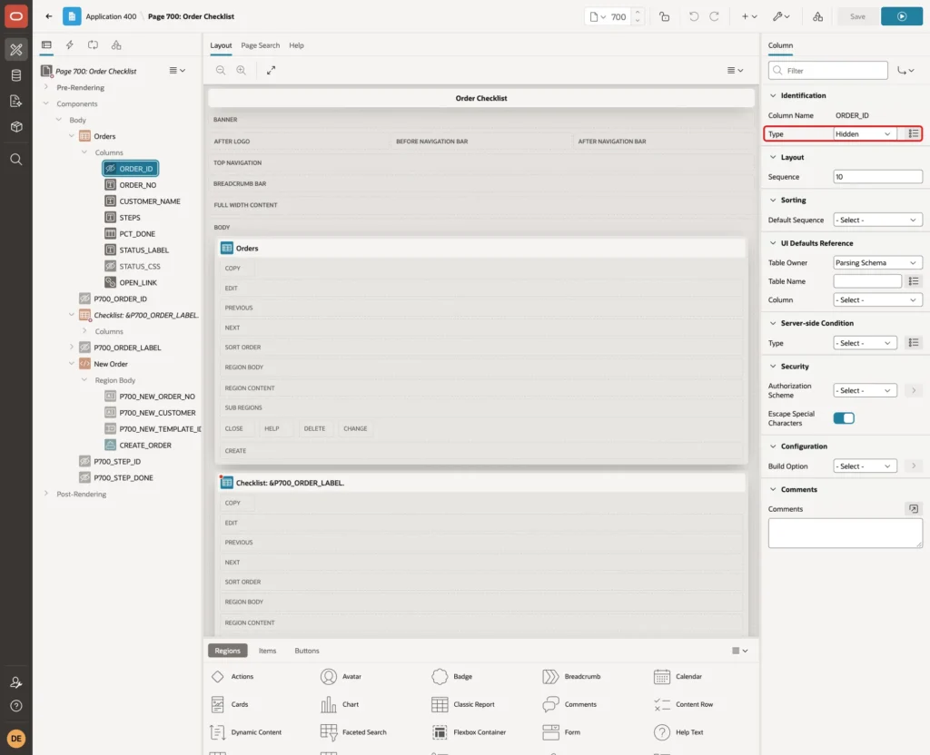930x755 pixels.
Task: Click the property Filter search field
Action: click(828, 71)
